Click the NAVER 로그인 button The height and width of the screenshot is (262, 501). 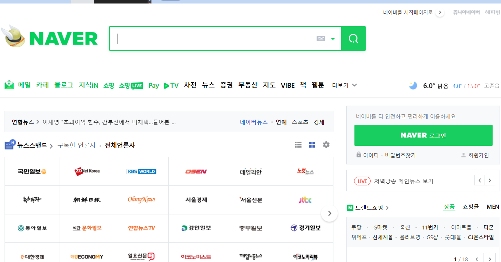(x=423, y=135)
